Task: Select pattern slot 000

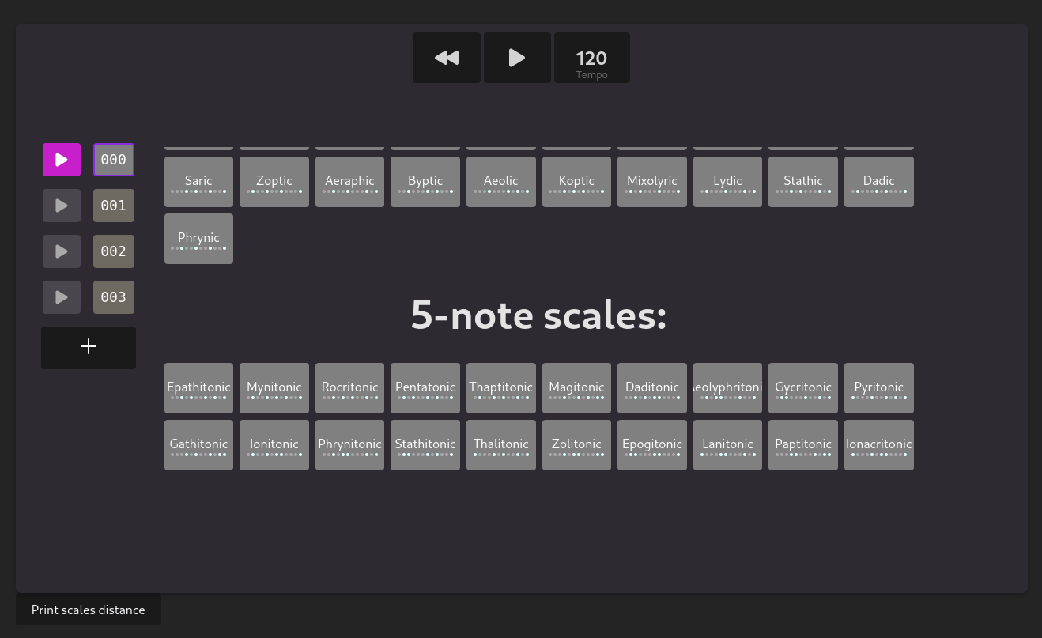Action: click(114, 160)
